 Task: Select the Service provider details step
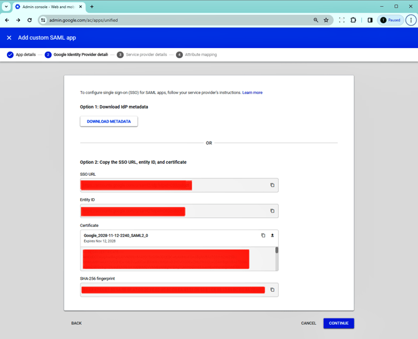pyautogui.click(x=142, y=55)
